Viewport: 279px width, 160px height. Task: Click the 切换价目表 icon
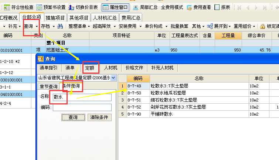[71, 7]
